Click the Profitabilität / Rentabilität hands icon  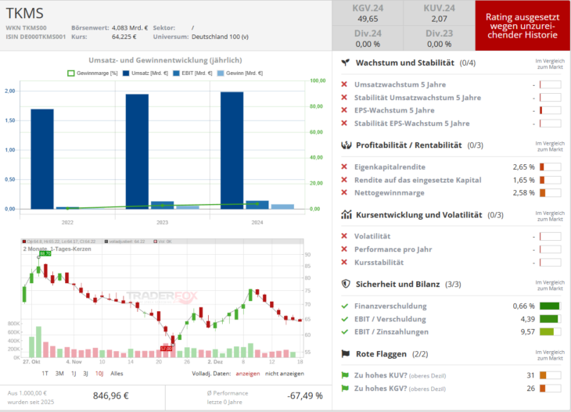coord(345,145)
